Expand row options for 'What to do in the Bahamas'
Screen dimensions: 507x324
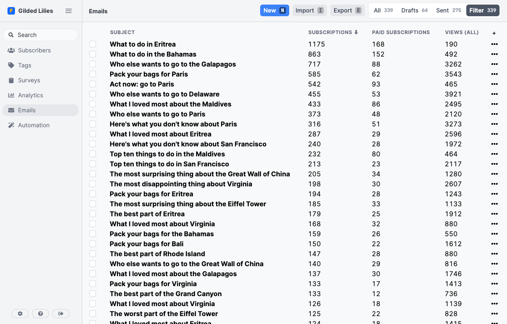pos(494,54)
